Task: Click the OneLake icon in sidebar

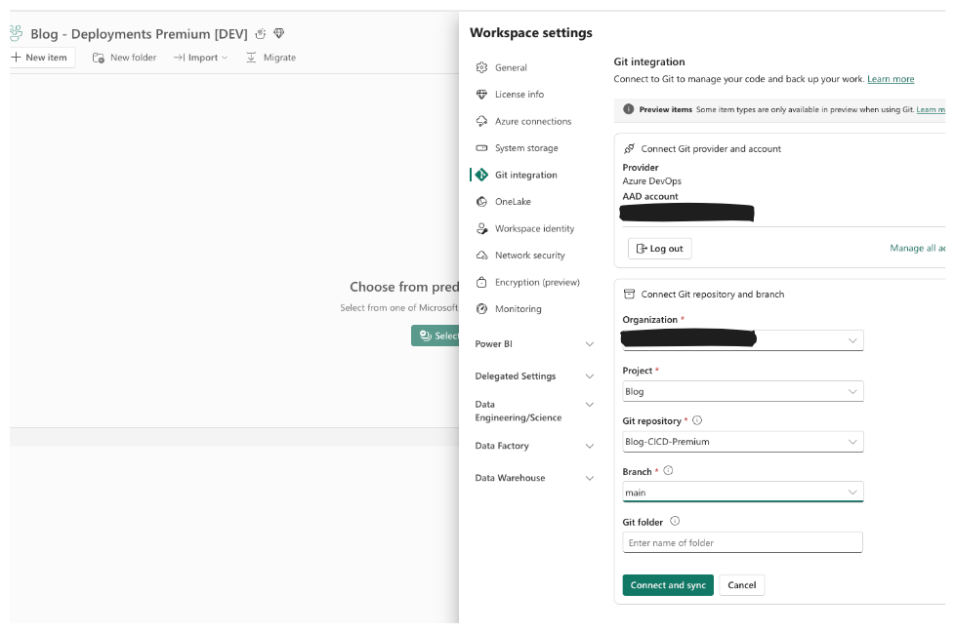Action: [481, 202]
